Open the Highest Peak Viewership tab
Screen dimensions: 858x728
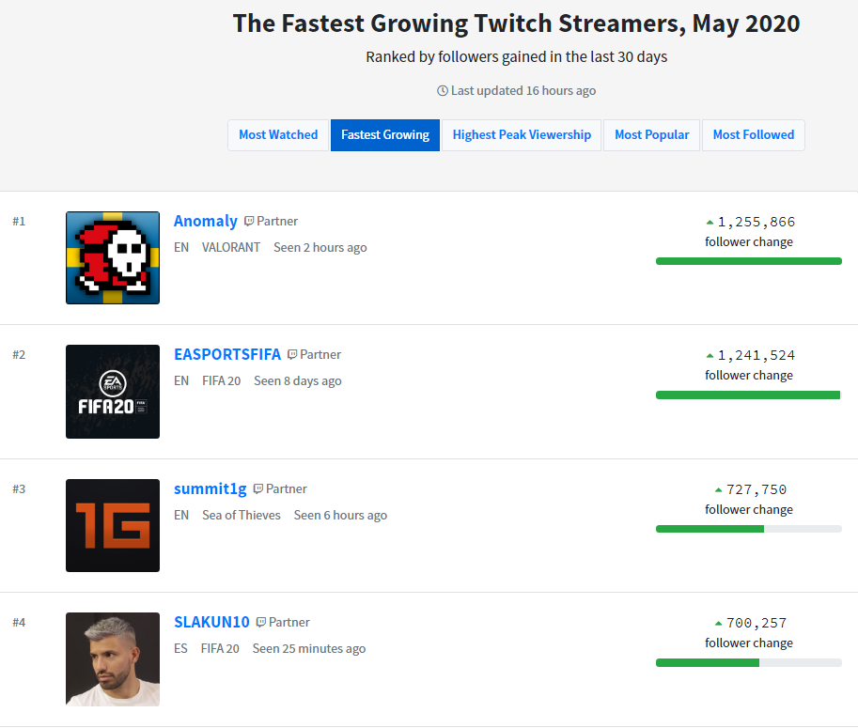522,135
